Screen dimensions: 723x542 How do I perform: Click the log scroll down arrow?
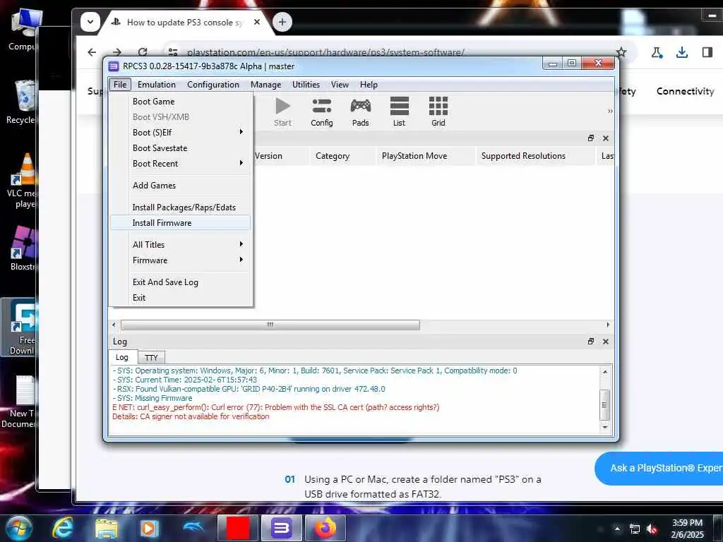[x=605, y=427]
